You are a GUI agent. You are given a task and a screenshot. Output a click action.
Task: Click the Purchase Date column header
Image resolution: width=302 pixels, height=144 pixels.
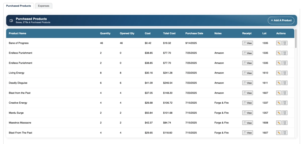[194, 33]
